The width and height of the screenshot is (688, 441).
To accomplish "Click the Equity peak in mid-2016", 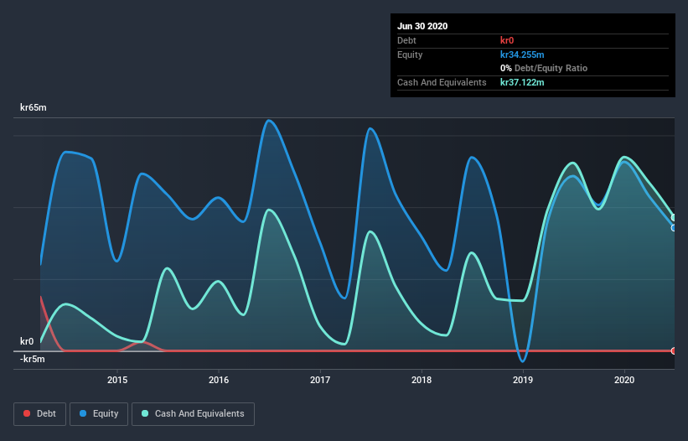I will click(x=269, y=121).
